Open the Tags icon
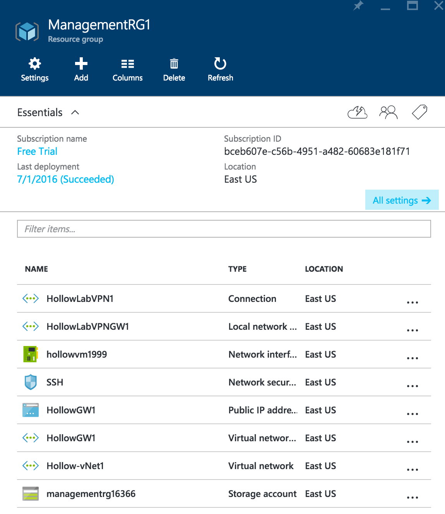The height and width of the screenshot is (514, 445). [419, 112]
